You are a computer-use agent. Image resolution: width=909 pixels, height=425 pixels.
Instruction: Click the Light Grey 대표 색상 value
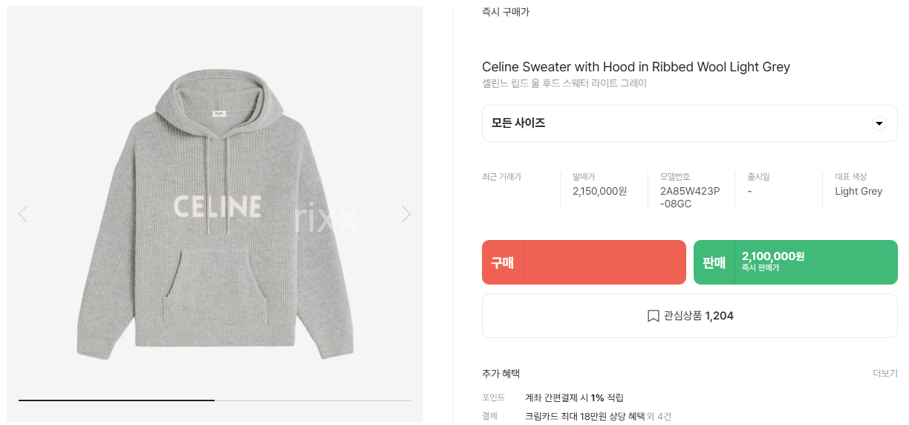click(x=858, y=191)
